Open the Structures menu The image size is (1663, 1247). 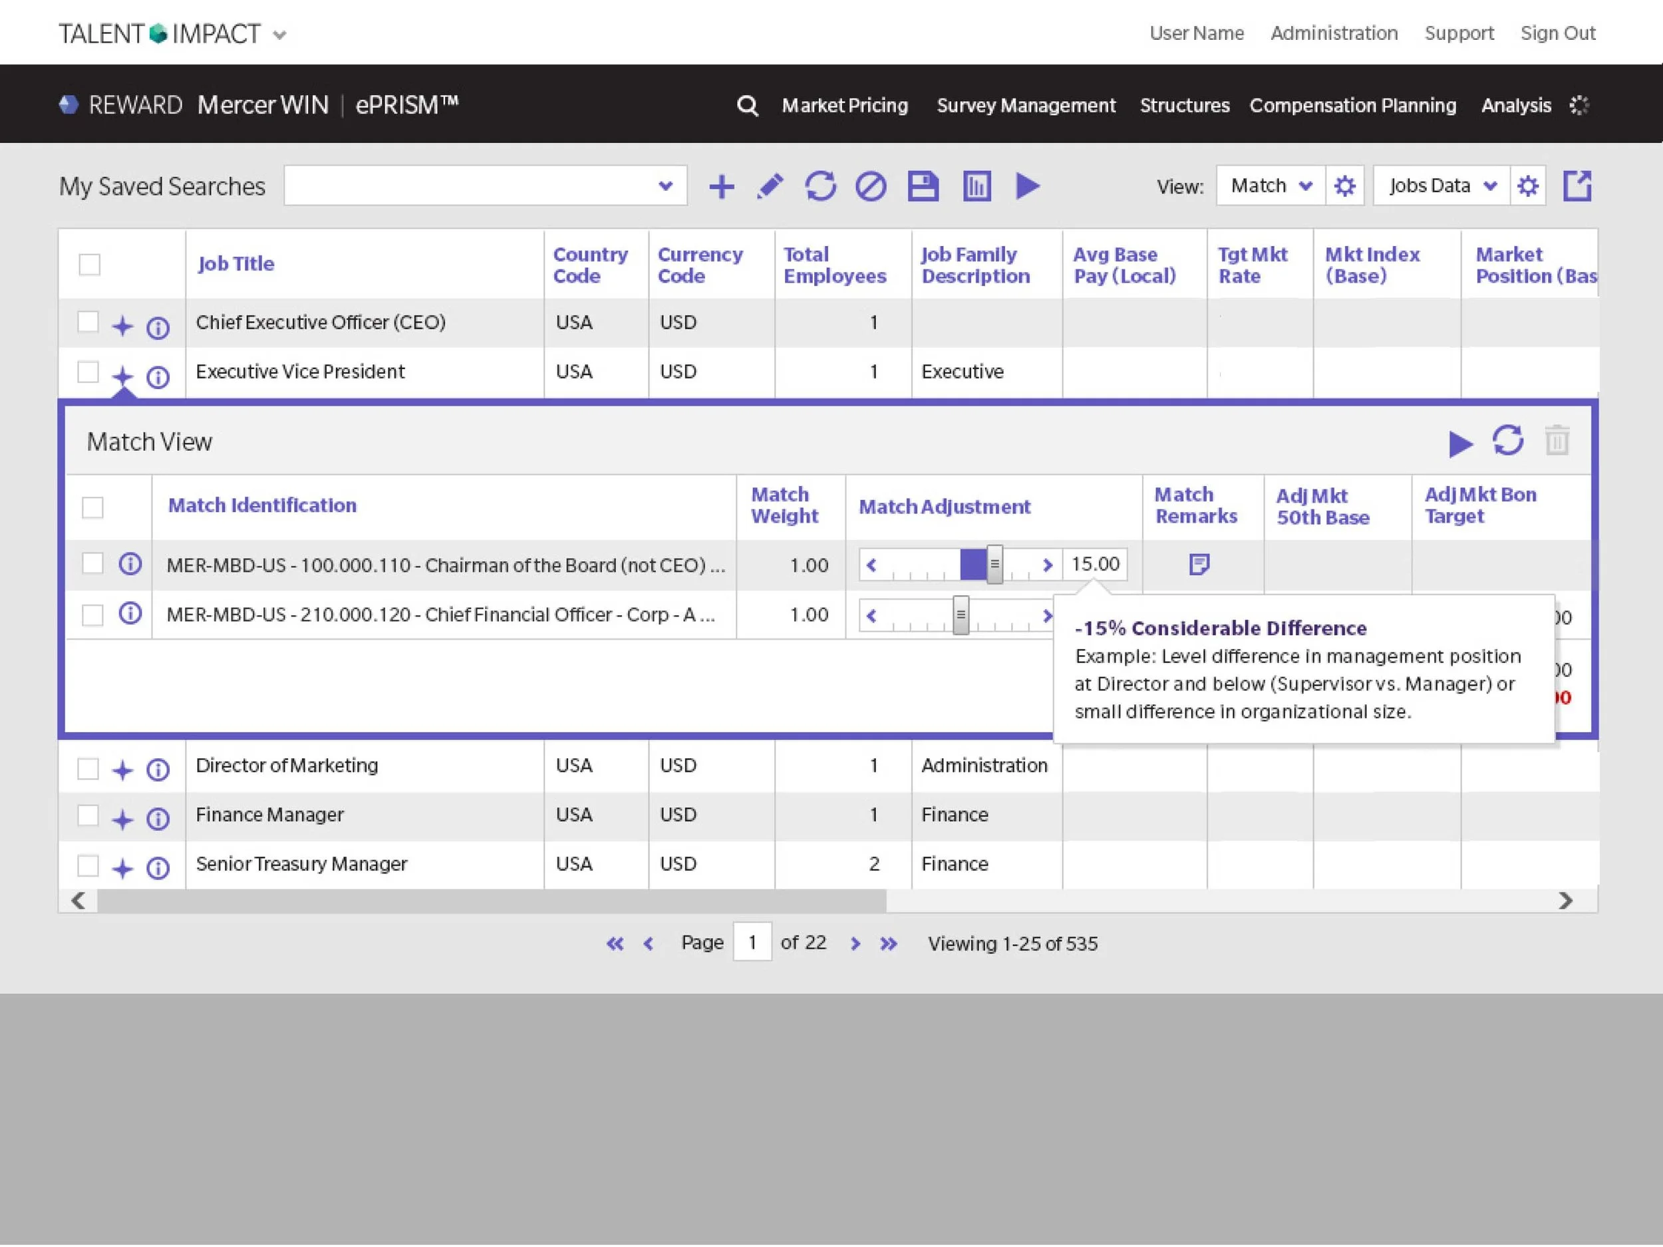coord(1184,105)
